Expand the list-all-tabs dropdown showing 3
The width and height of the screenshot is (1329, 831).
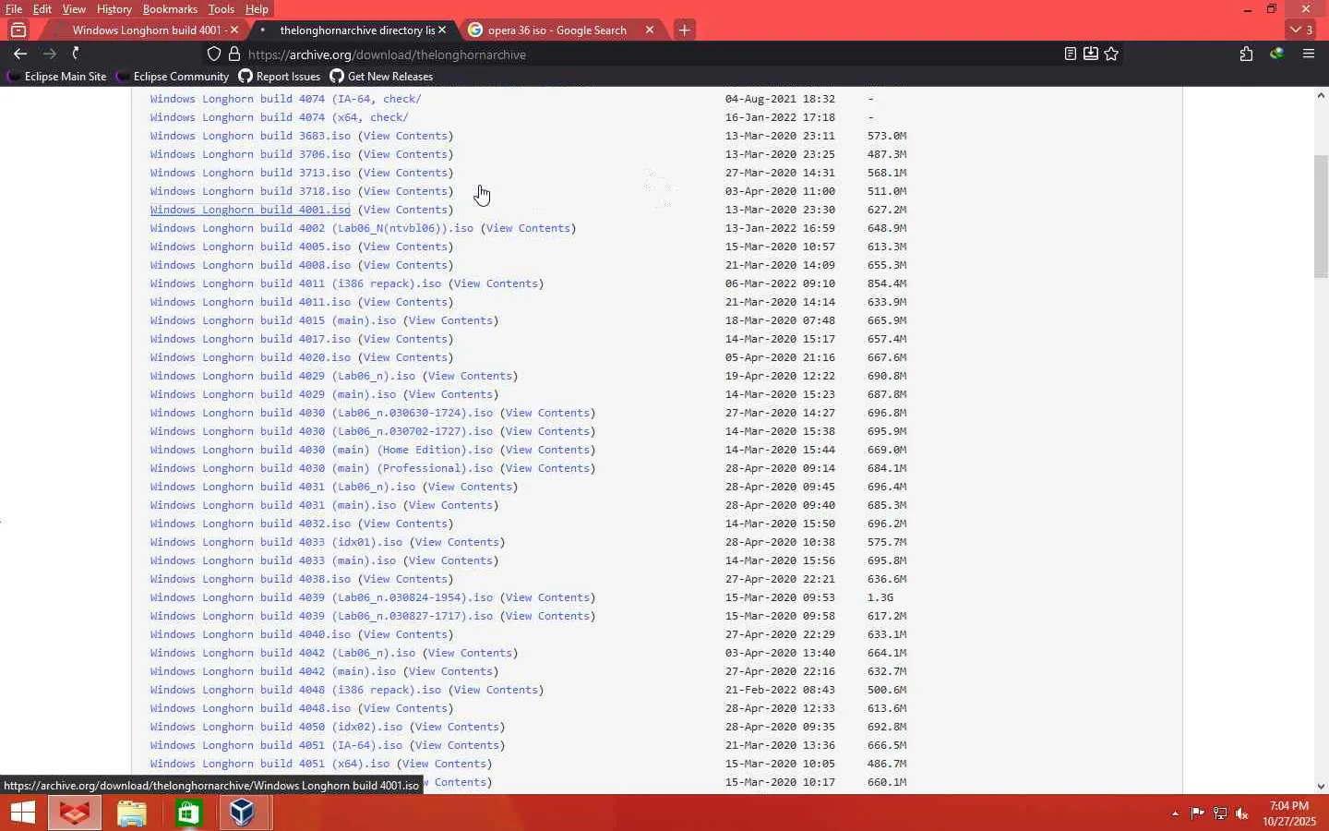1302,30
